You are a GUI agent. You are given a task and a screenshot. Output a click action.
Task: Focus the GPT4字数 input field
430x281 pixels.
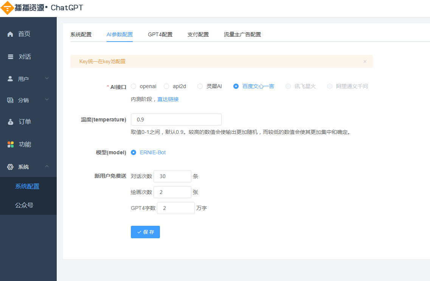tap(176, 208)
